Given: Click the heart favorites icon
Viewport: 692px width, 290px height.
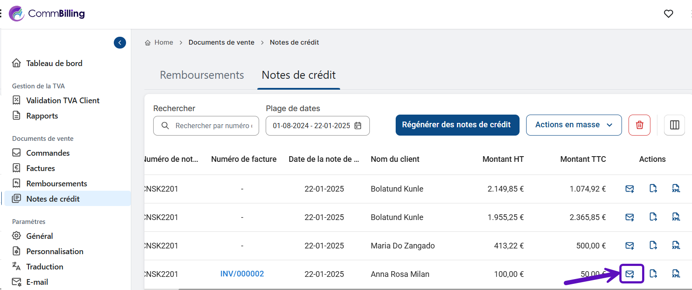Looking at the screenshot, I should (668, 14).
